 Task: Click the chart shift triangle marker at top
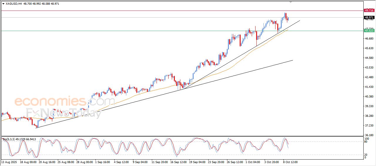click(291, 2)
